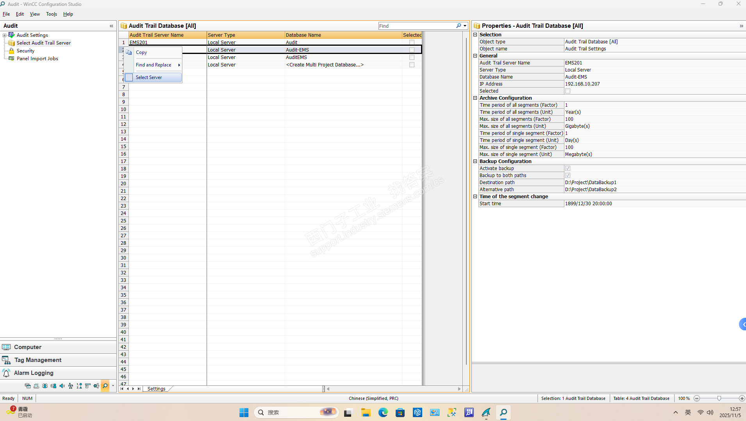
Task: Open the Tools menu
Action: 52,14
